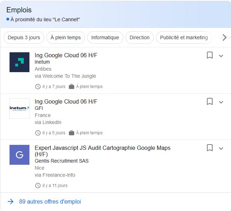
Task: Save the GFI Google Cloud job listing
Action: 210,102
